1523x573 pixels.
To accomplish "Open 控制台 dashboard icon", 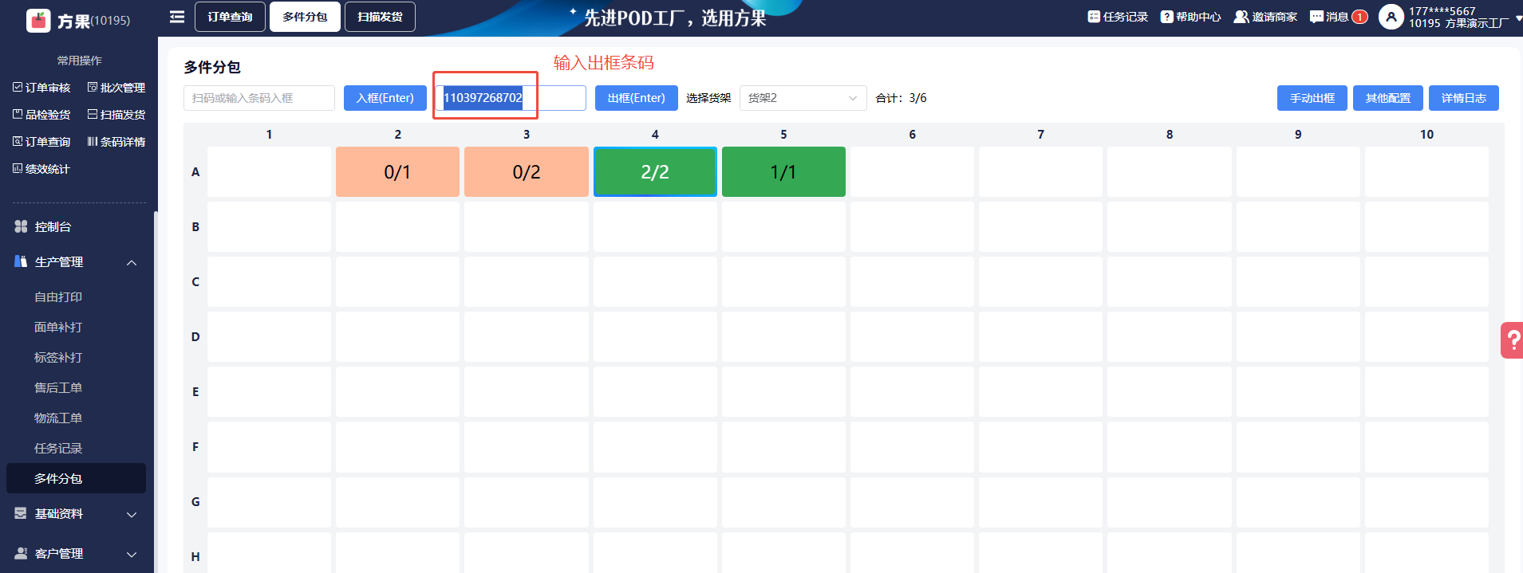I will click(21, 227).
